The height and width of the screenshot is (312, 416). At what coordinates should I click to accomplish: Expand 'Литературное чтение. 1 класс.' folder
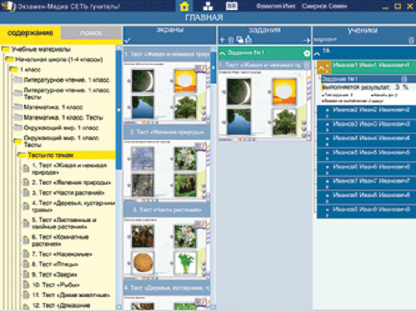click(18, 80)
